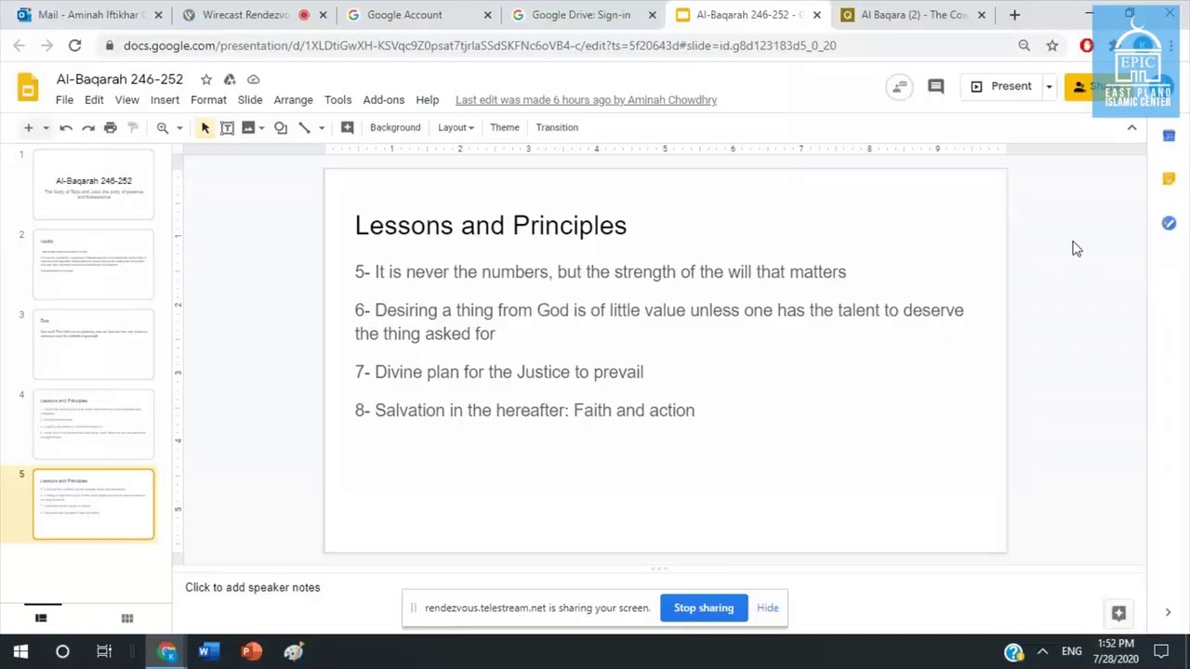Expand the zoom level dropdown arrow
Screen dimensions: 1190x669
[179, 127]
